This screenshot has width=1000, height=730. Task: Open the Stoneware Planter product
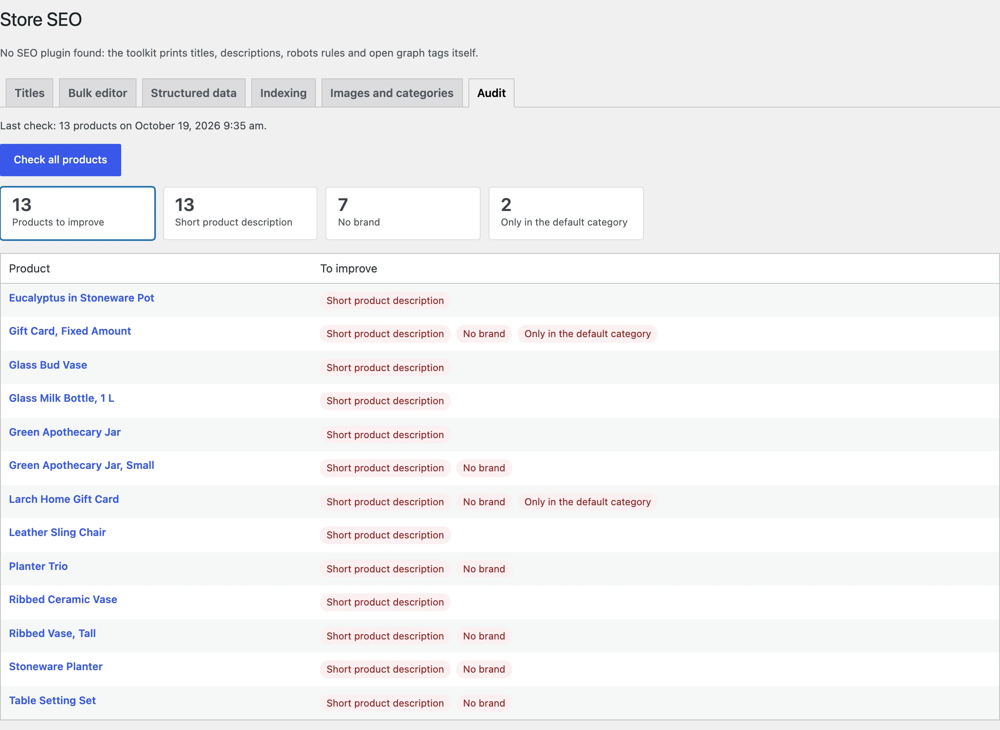click(x=56, y=667)
